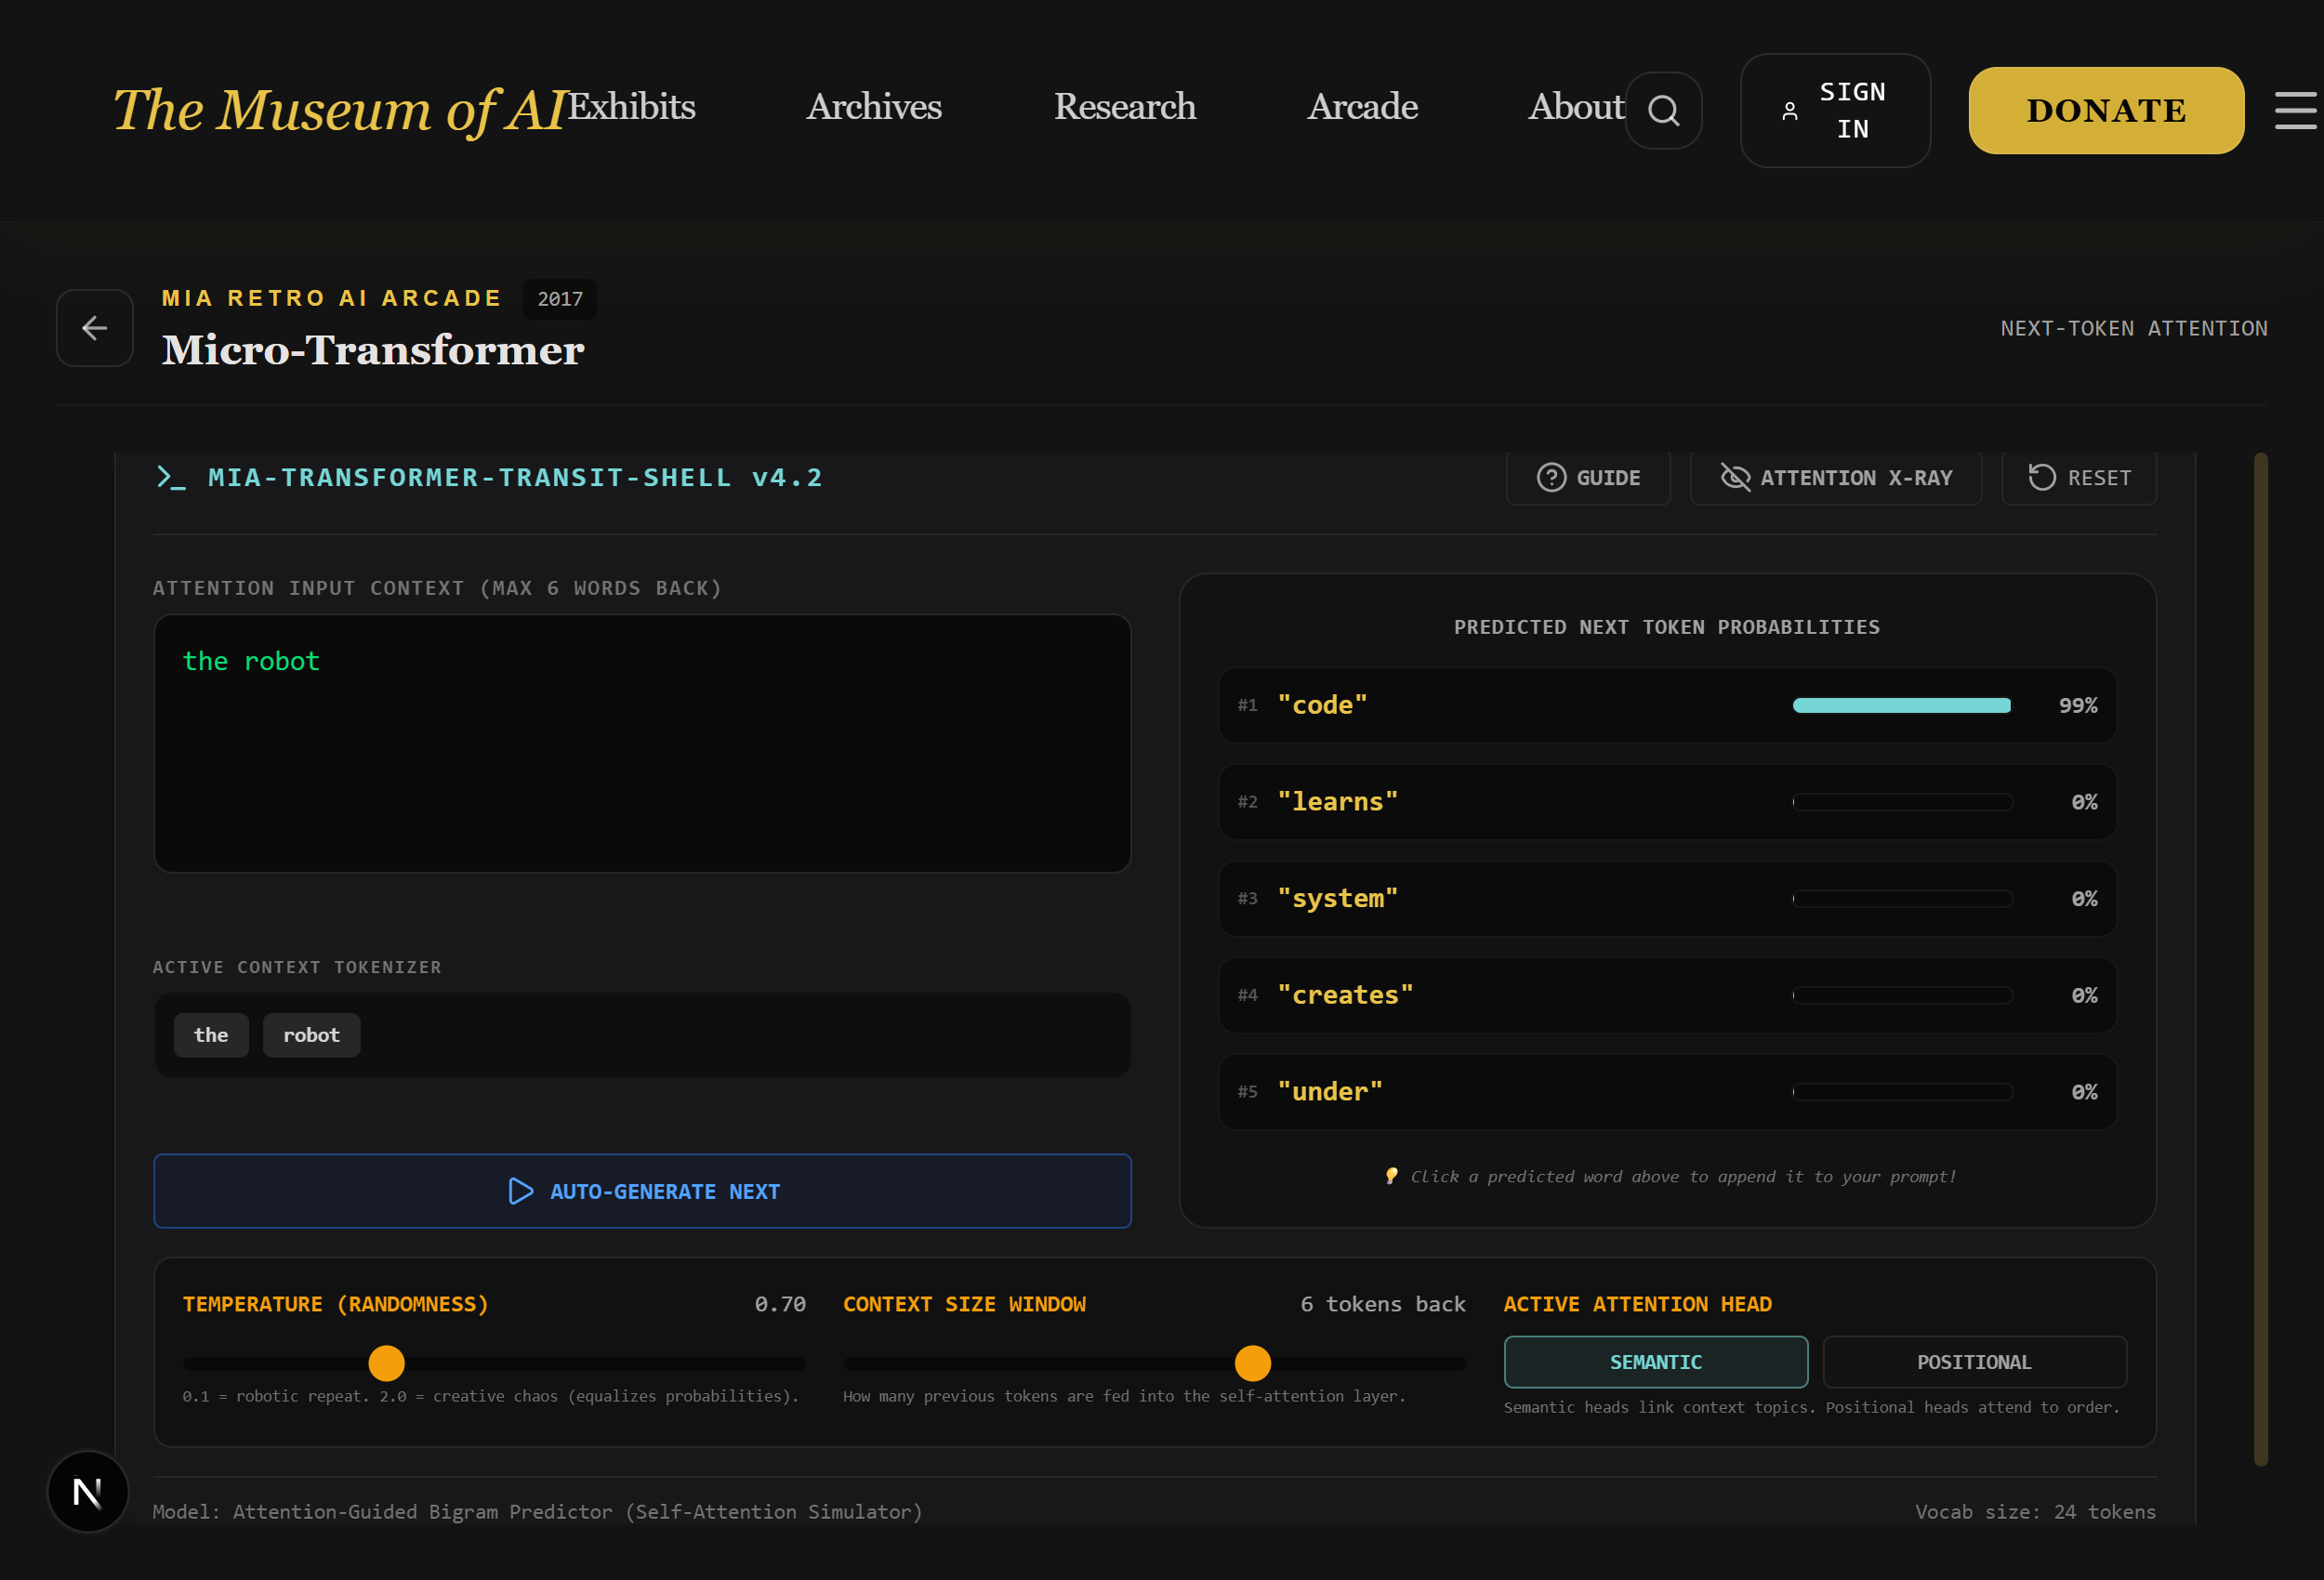This screenshot has height=1580, width=2324.
Task: Open the Arcade menu item
Action: (x=1362, y=106)
